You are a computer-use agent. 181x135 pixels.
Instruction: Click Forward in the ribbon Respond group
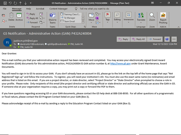[32, 22]
